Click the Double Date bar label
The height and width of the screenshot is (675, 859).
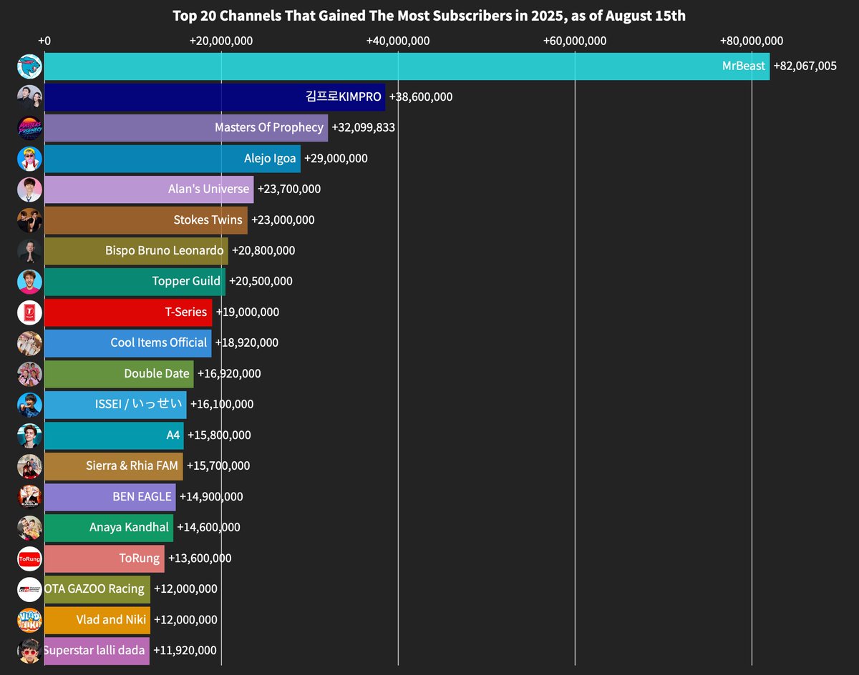157,373
